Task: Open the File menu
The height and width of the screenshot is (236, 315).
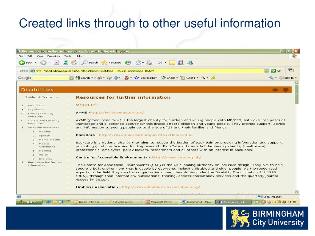Action: [x=21, y=56]
